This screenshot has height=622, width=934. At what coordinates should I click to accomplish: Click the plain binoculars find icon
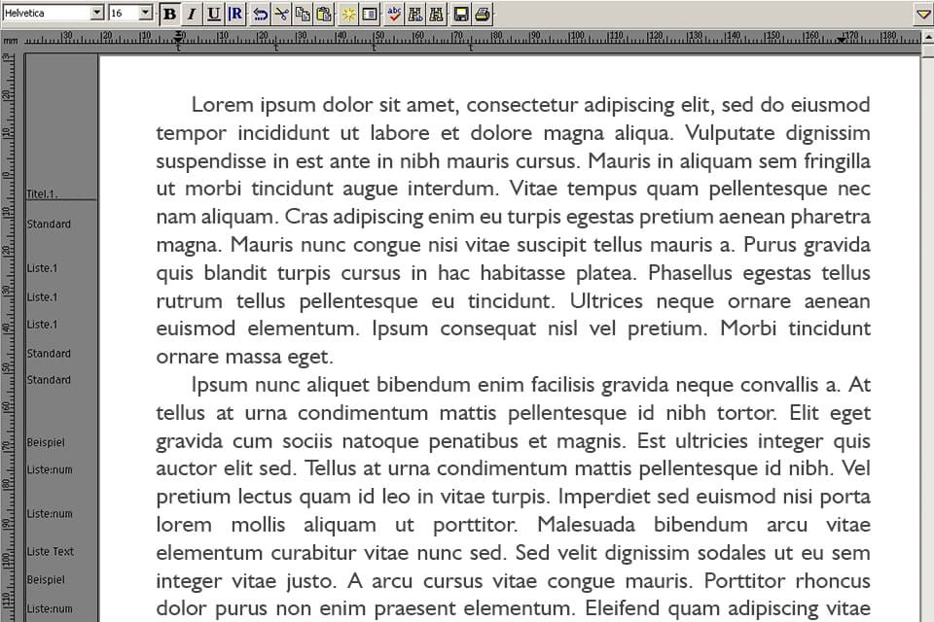(437, 14)
